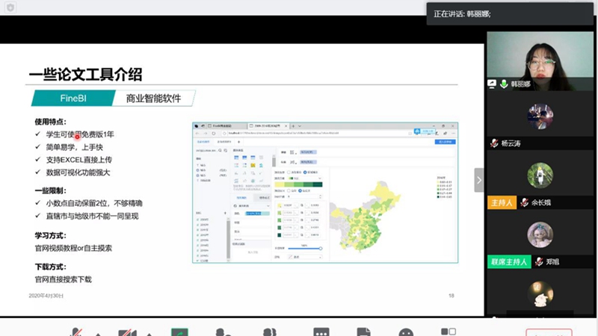The image size is (598, 336).
Task: Click 郑旭's muted microphone icon
Action: [x=539, y=262]
